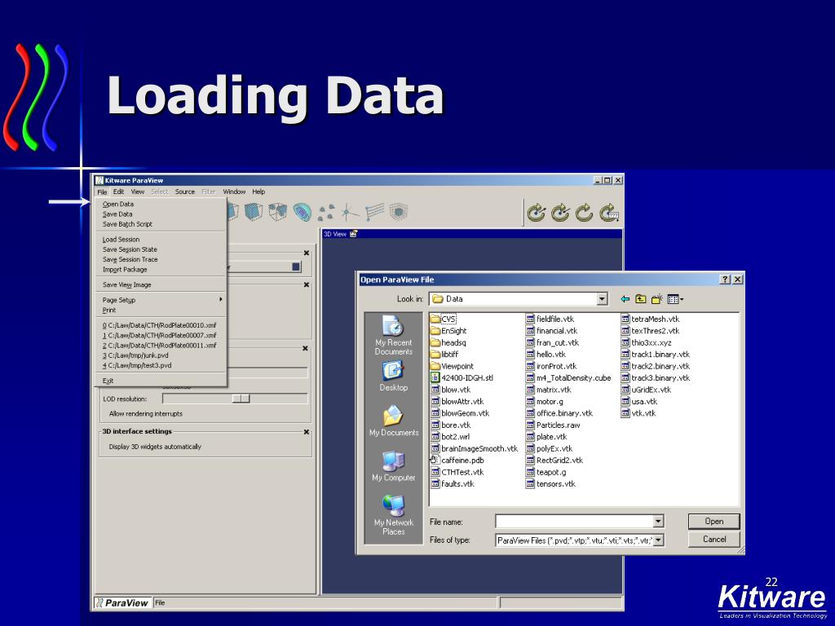Click the icon beside the 3D View title
835x626 pixels.
354,234
